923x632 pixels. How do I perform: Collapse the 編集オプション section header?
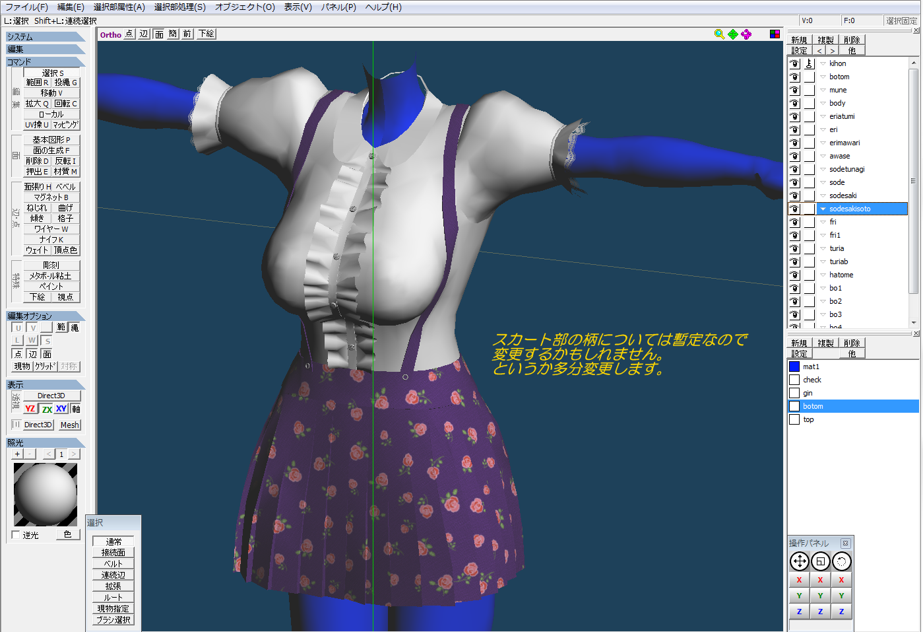click(x=45, y=316)
